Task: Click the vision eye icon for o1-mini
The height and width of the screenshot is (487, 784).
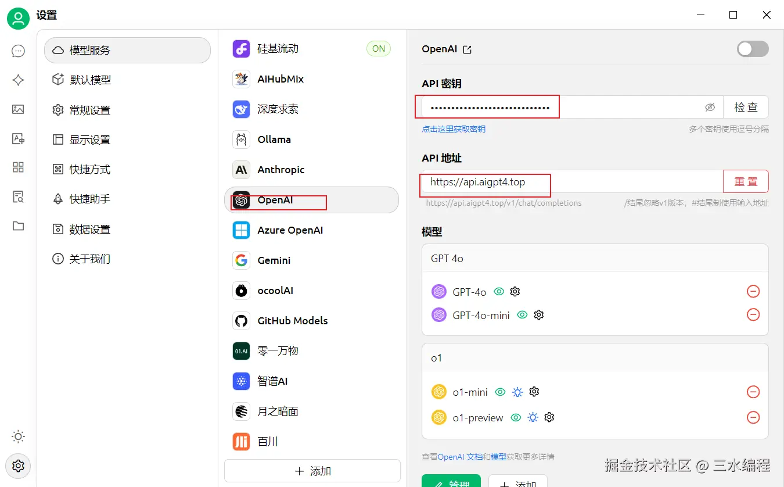Action: point(500,392)
